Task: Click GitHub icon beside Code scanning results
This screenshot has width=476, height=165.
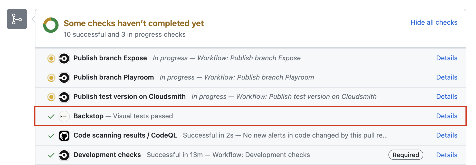Action: pos(64,136)
